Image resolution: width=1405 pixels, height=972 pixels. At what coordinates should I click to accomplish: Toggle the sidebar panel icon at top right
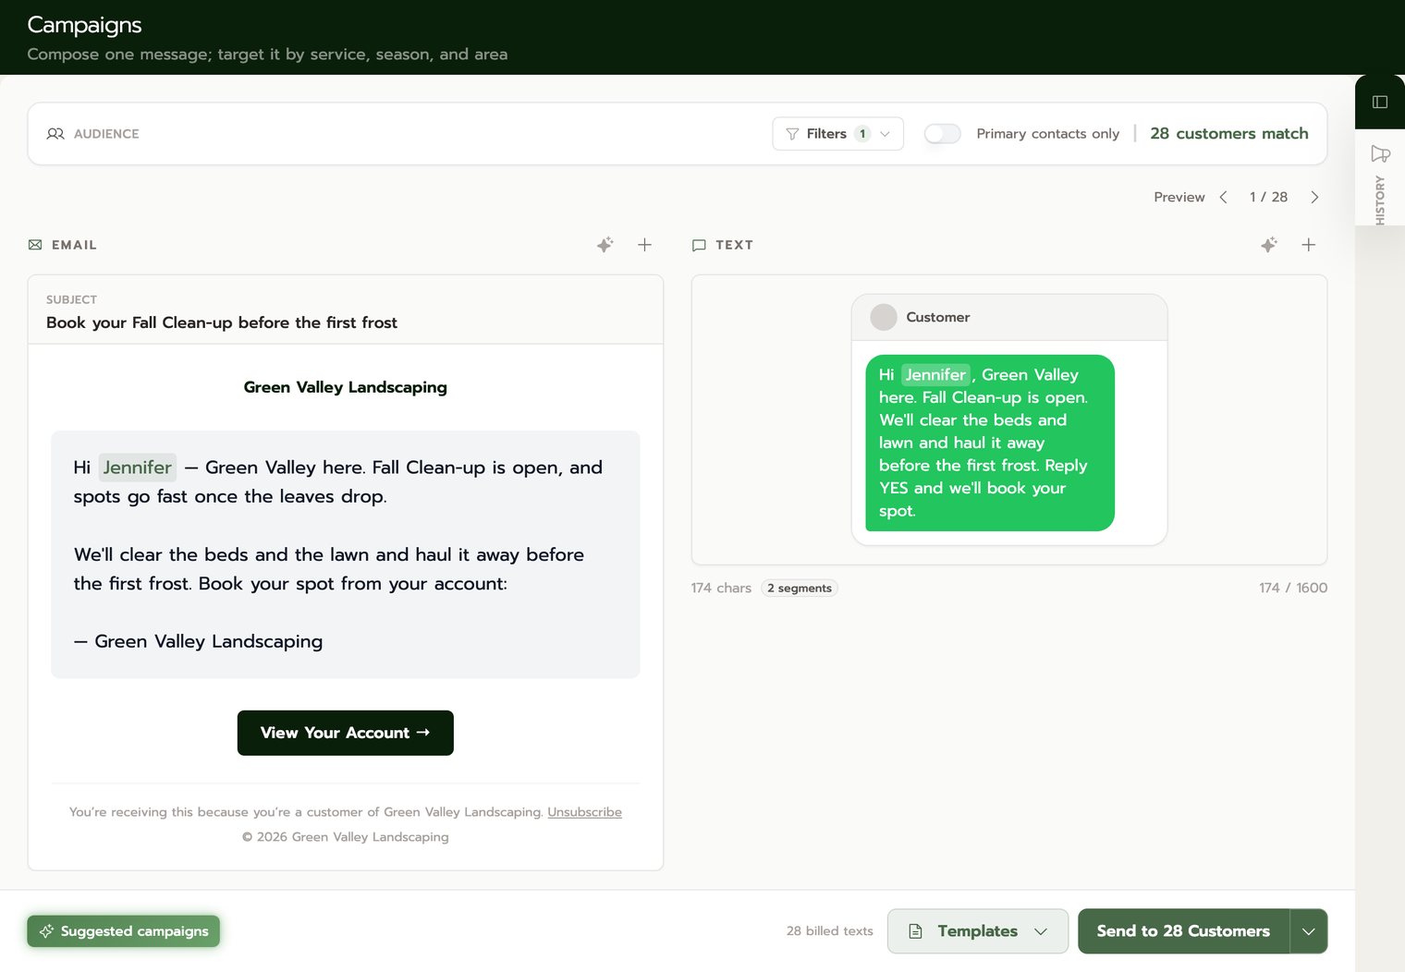coord(1380,102)
